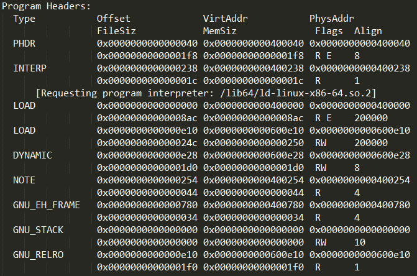
Task: Click the 'Program Headers:' heading text
Action: 46,6
